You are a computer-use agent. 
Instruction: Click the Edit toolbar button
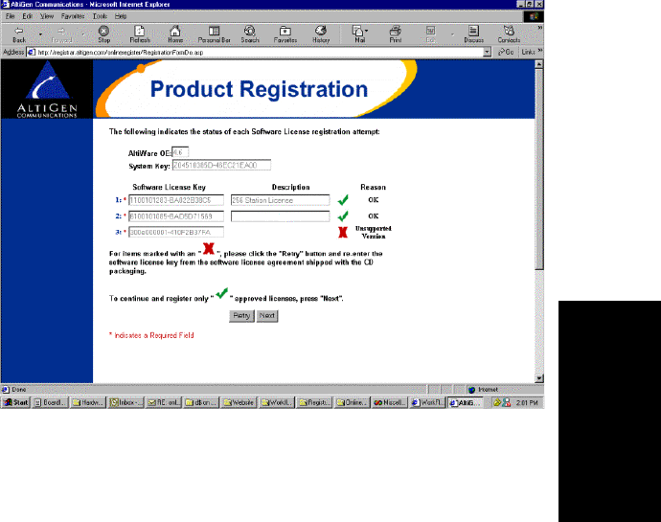[430, 34]
